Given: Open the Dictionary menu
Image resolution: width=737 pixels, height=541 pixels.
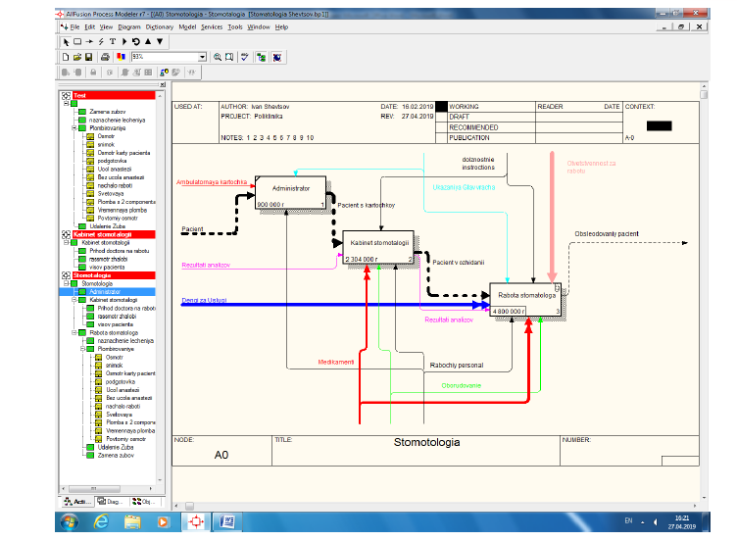Looking at the screenshot, I should 160,27.
